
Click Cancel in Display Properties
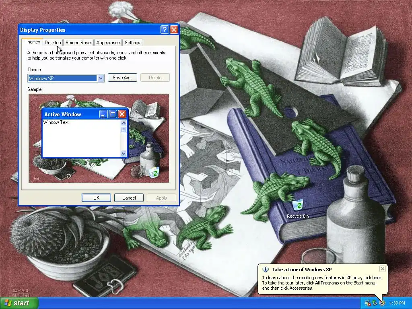(x=129, y=198)
